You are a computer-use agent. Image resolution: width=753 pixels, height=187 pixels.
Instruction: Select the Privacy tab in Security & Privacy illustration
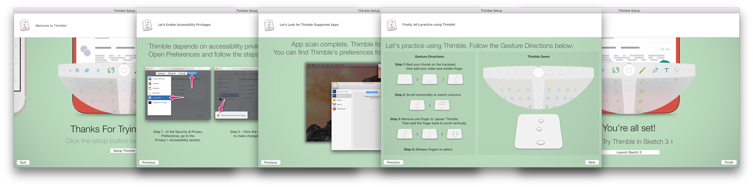[192, 73]
